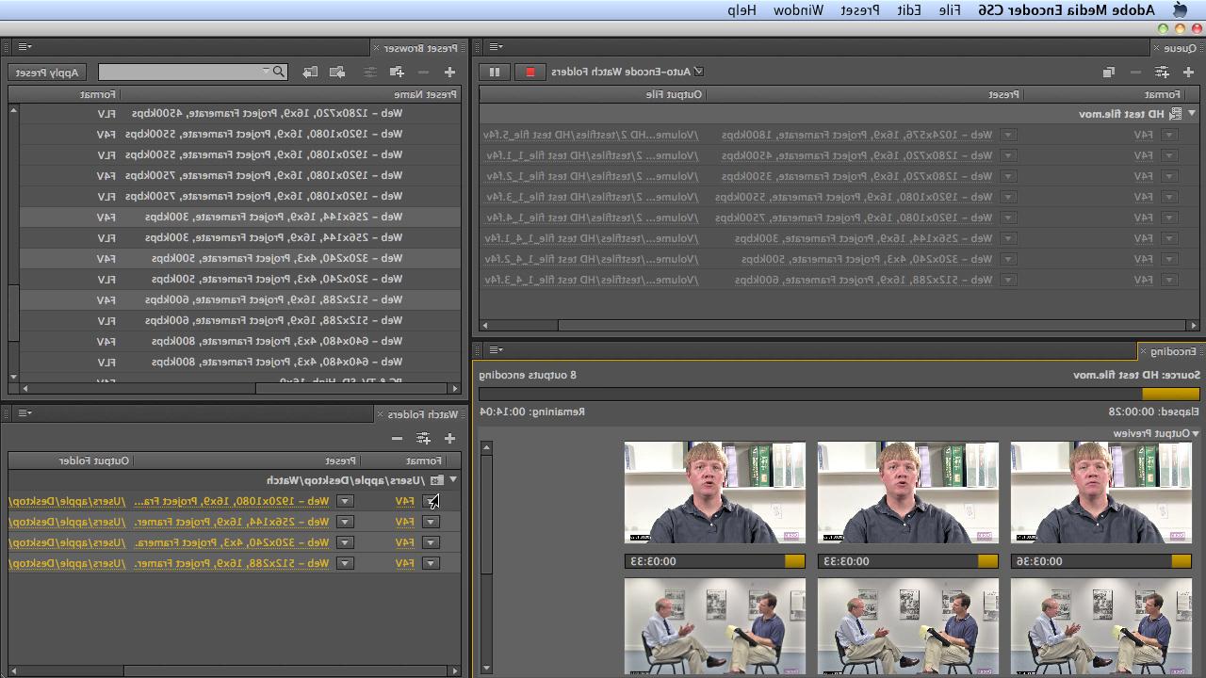Open the Queue panel options menu

495,47
